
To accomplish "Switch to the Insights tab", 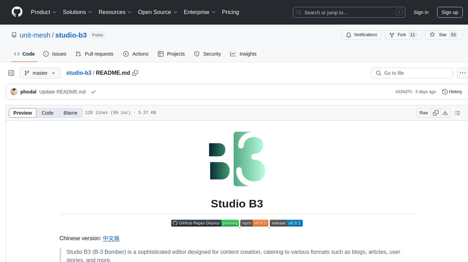I will tap(243, 54).
